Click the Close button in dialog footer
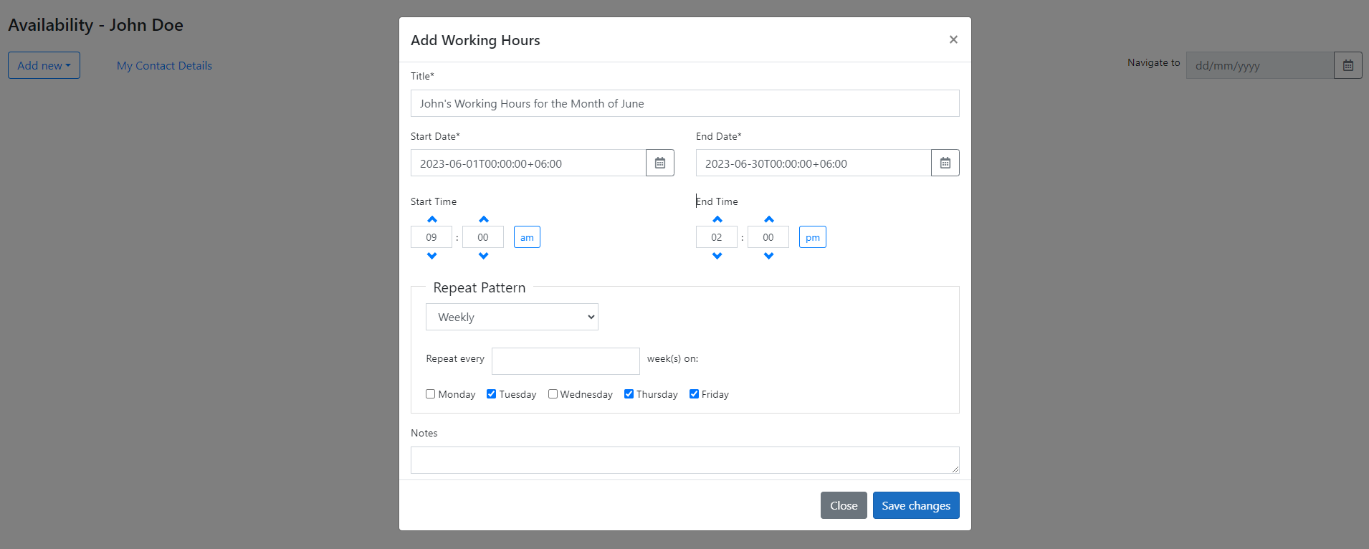Viewport: 1369px width, 549px height. pos(844,505)
